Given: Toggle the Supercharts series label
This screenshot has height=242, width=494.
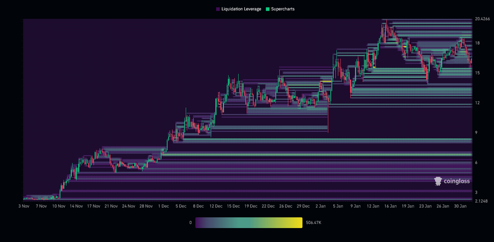Looking at the screenshot, I should click(x=283, y=9).
